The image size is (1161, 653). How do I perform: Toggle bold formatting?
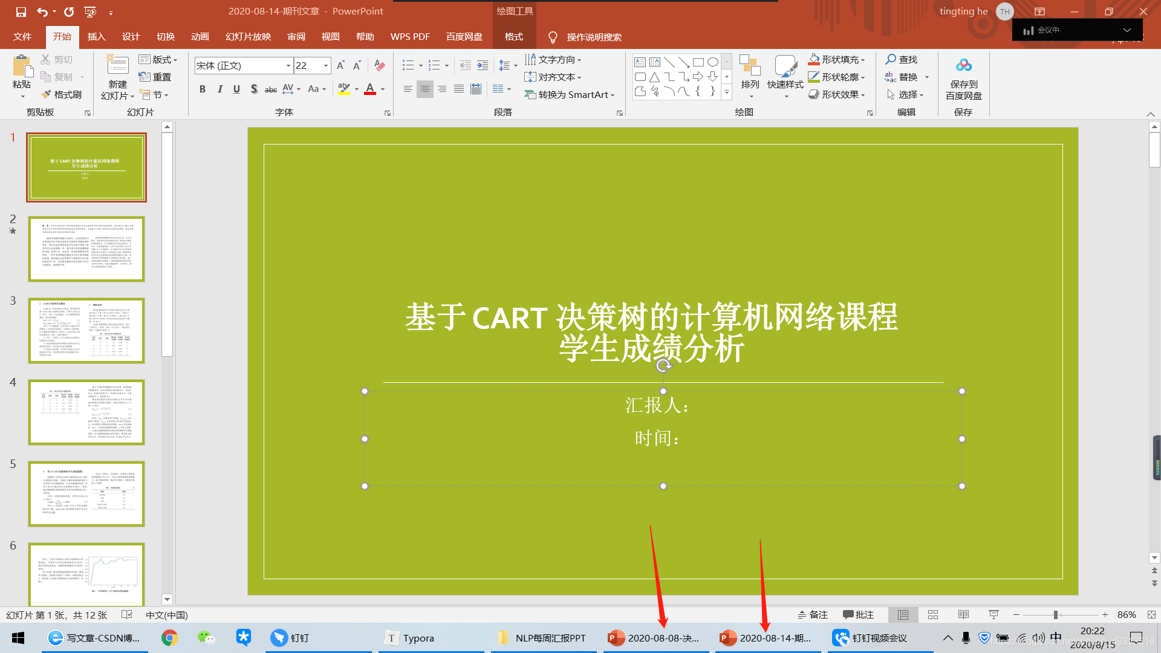click(203, 89)
